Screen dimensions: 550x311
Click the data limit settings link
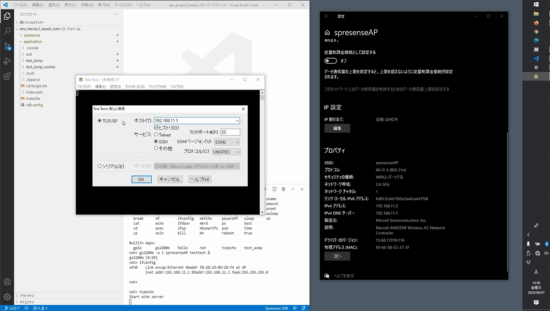[387, 89]
